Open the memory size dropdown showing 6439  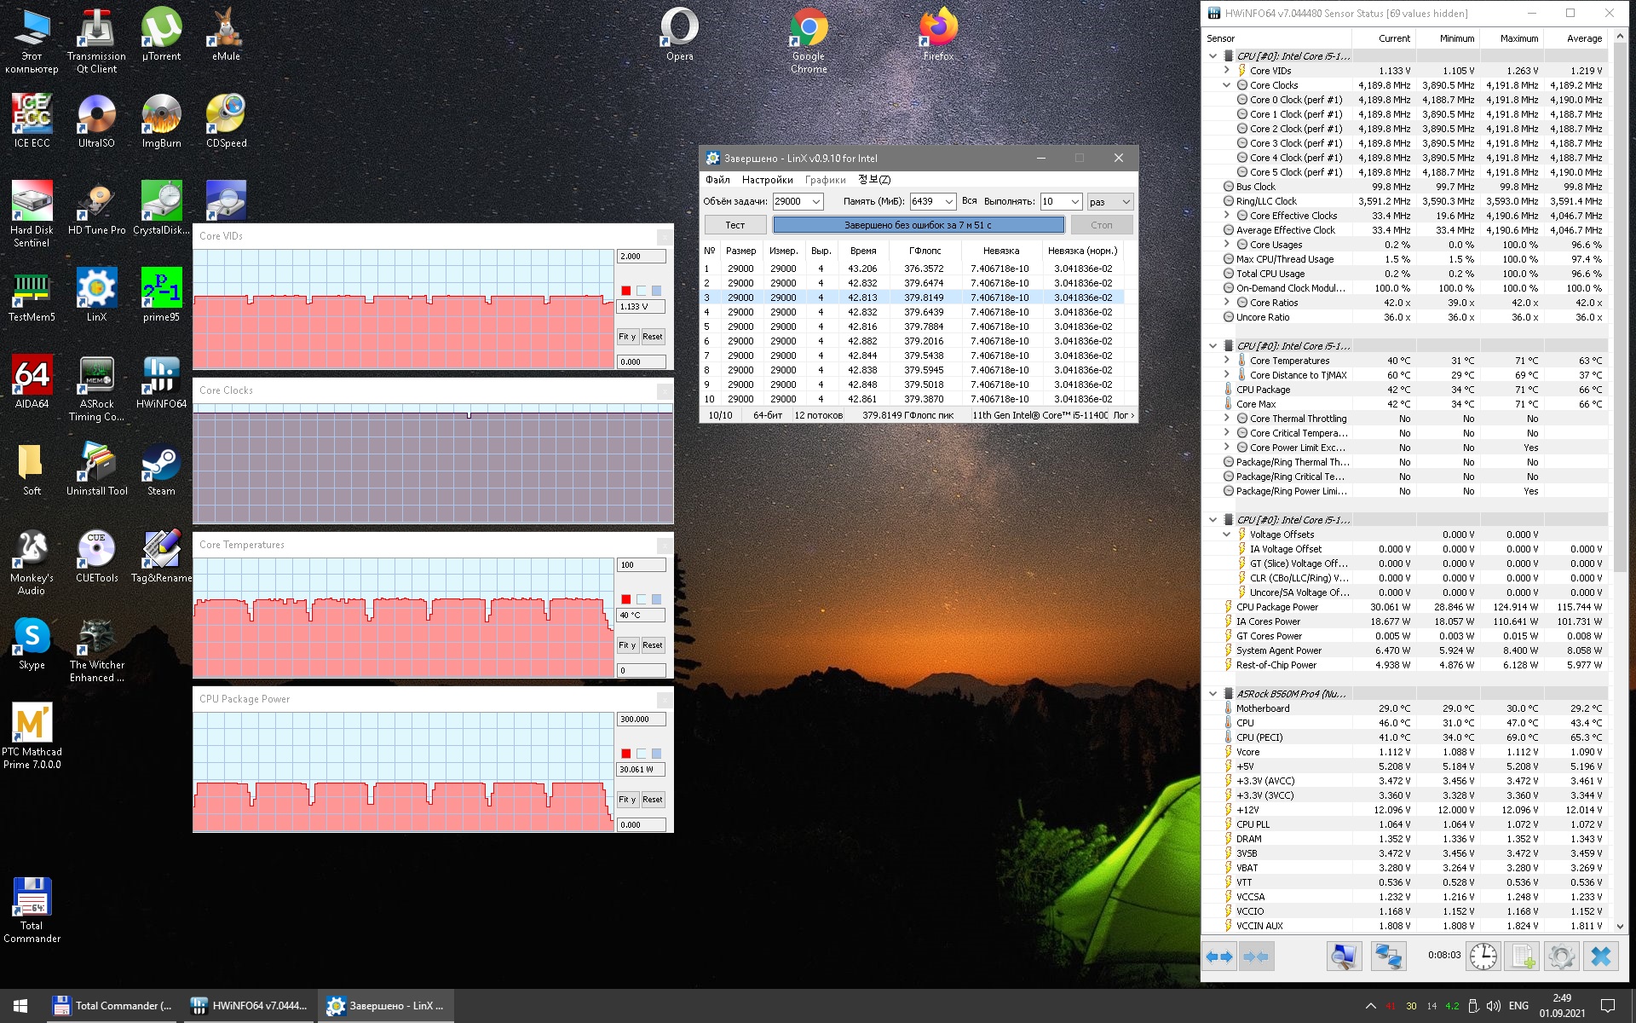948,202
